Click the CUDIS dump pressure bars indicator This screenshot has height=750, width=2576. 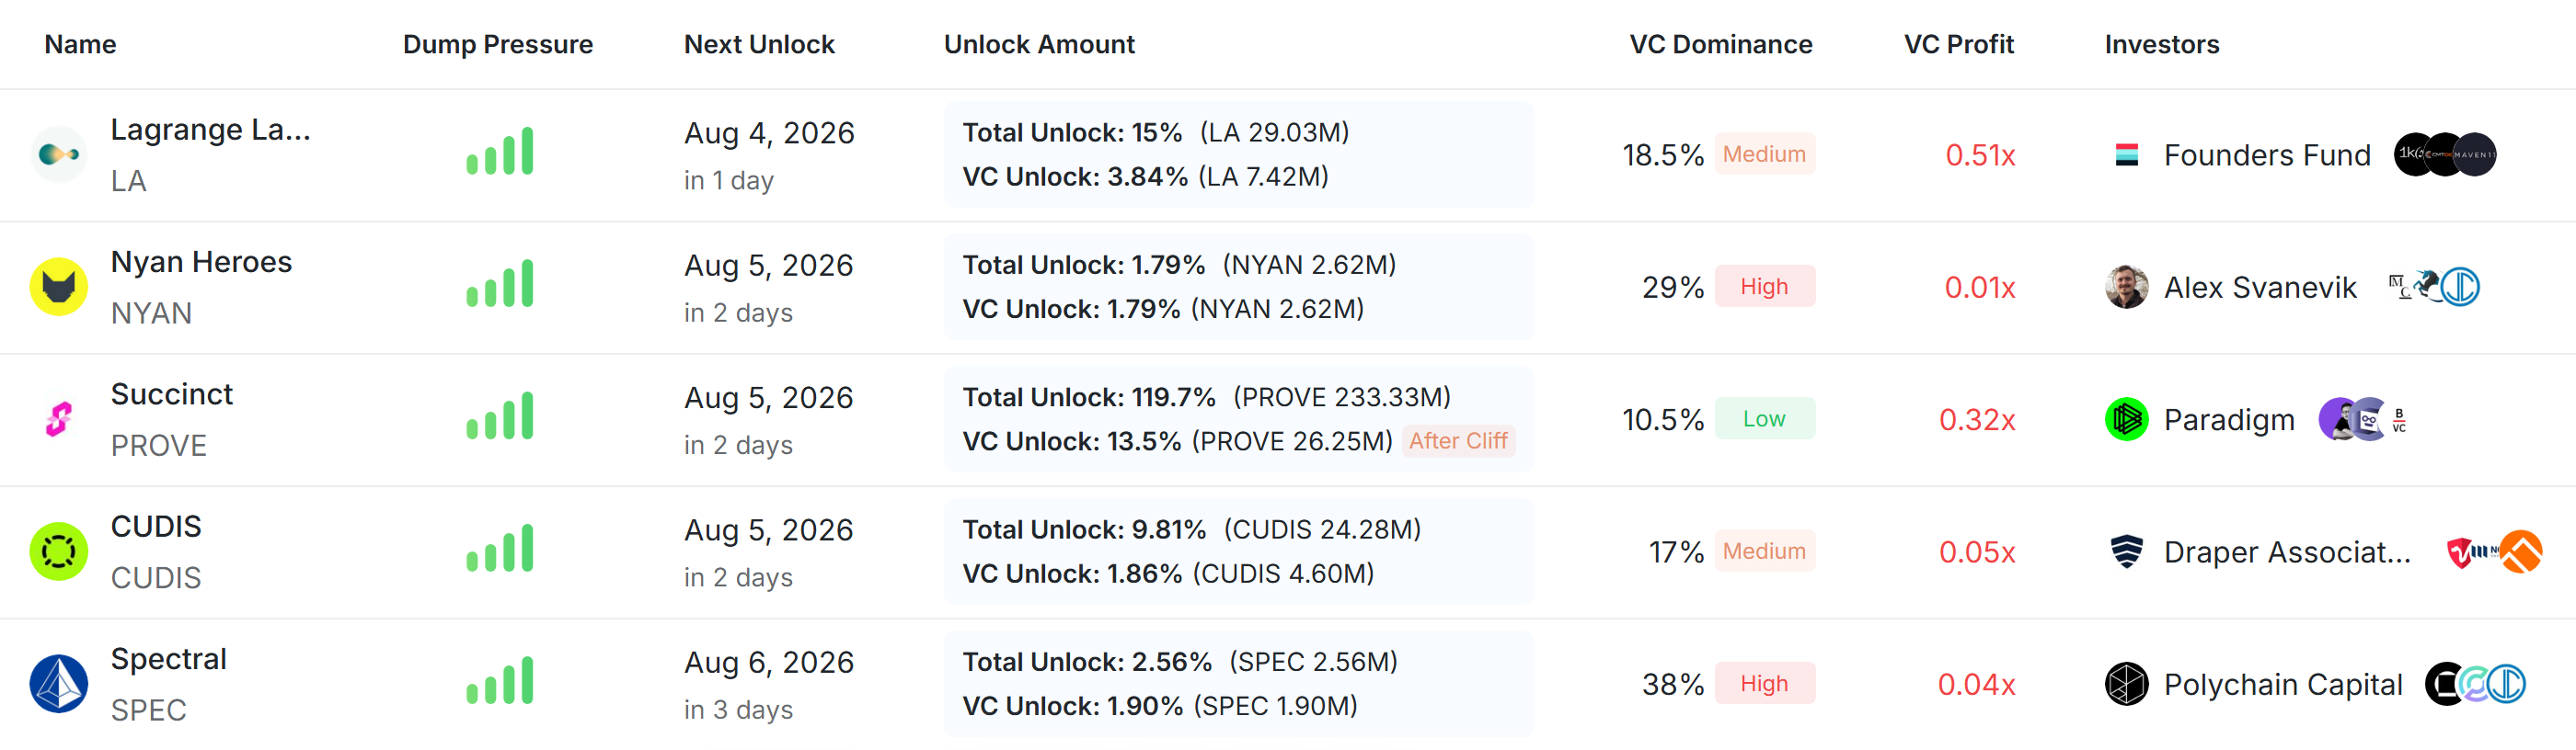click(x=500, y=549)
